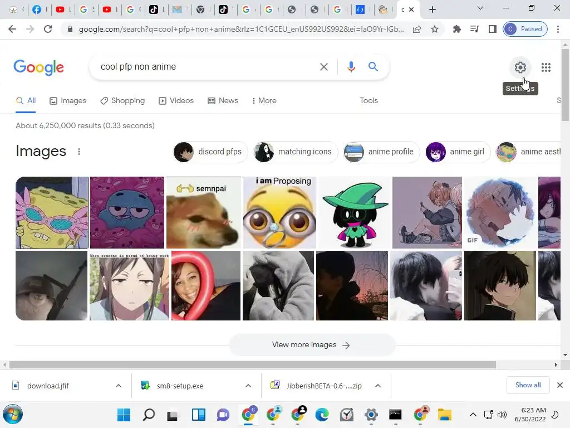Screen dimensions: 570x428
Task: Open the Paused profile button
Action: (x=525, y=29)
